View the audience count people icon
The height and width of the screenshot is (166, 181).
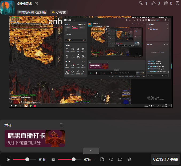tap(141, 3)
